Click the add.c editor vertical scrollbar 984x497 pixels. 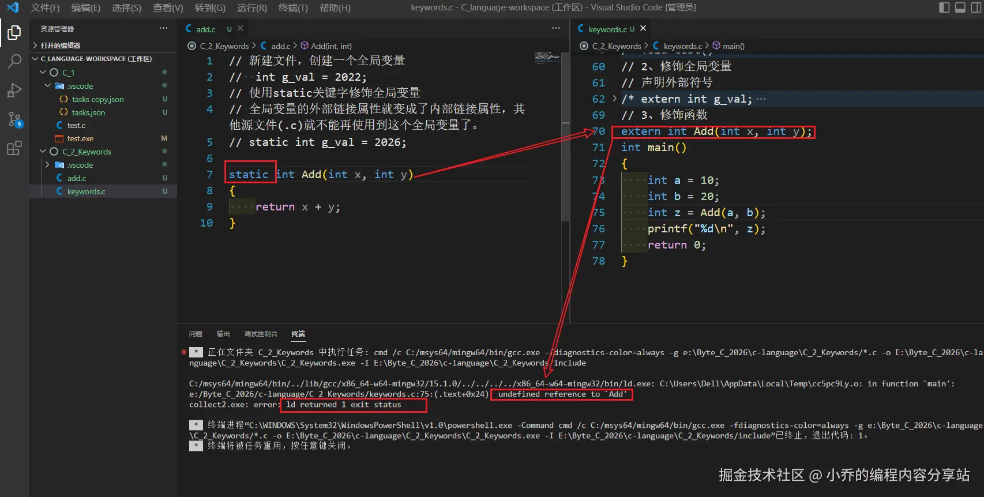pyautogui.click(x=566, y=137)
